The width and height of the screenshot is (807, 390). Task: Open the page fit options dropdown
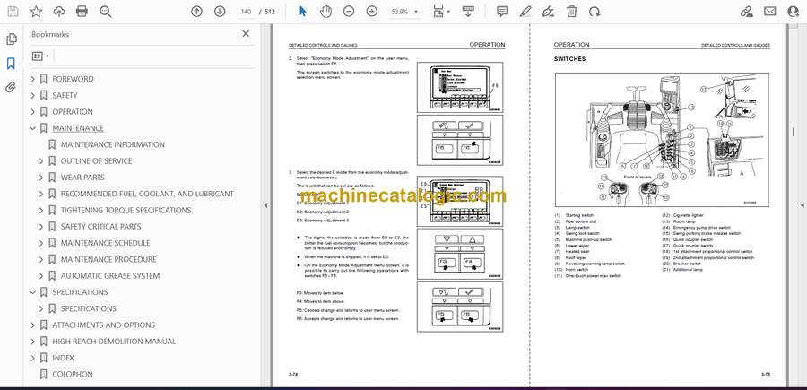(441, 12)
